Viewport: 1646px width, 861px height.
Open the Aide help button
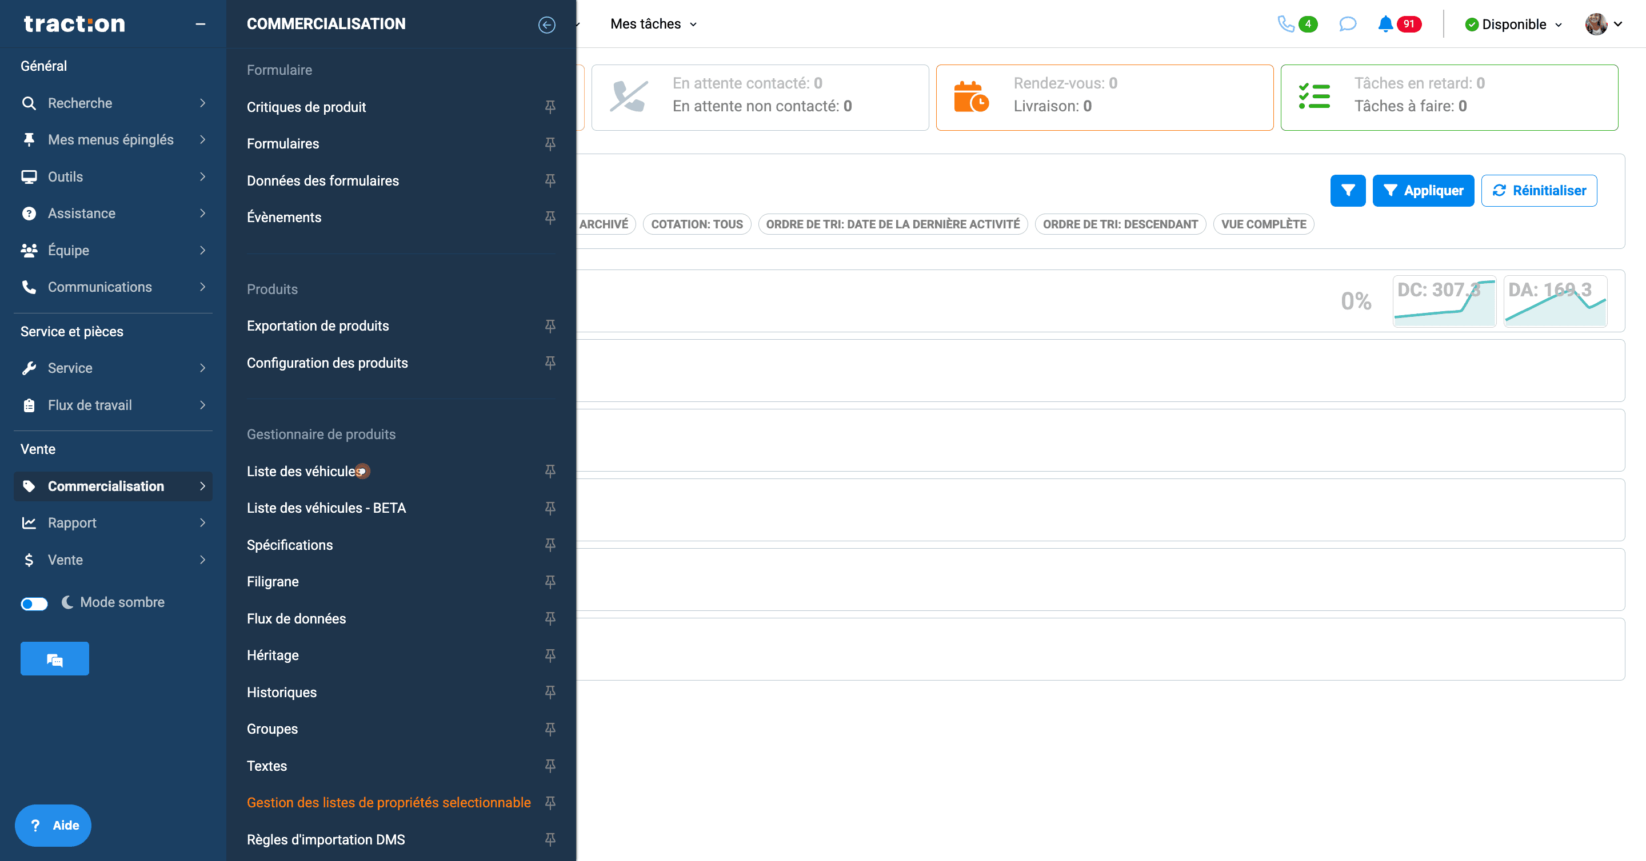[x=53, y=825]
